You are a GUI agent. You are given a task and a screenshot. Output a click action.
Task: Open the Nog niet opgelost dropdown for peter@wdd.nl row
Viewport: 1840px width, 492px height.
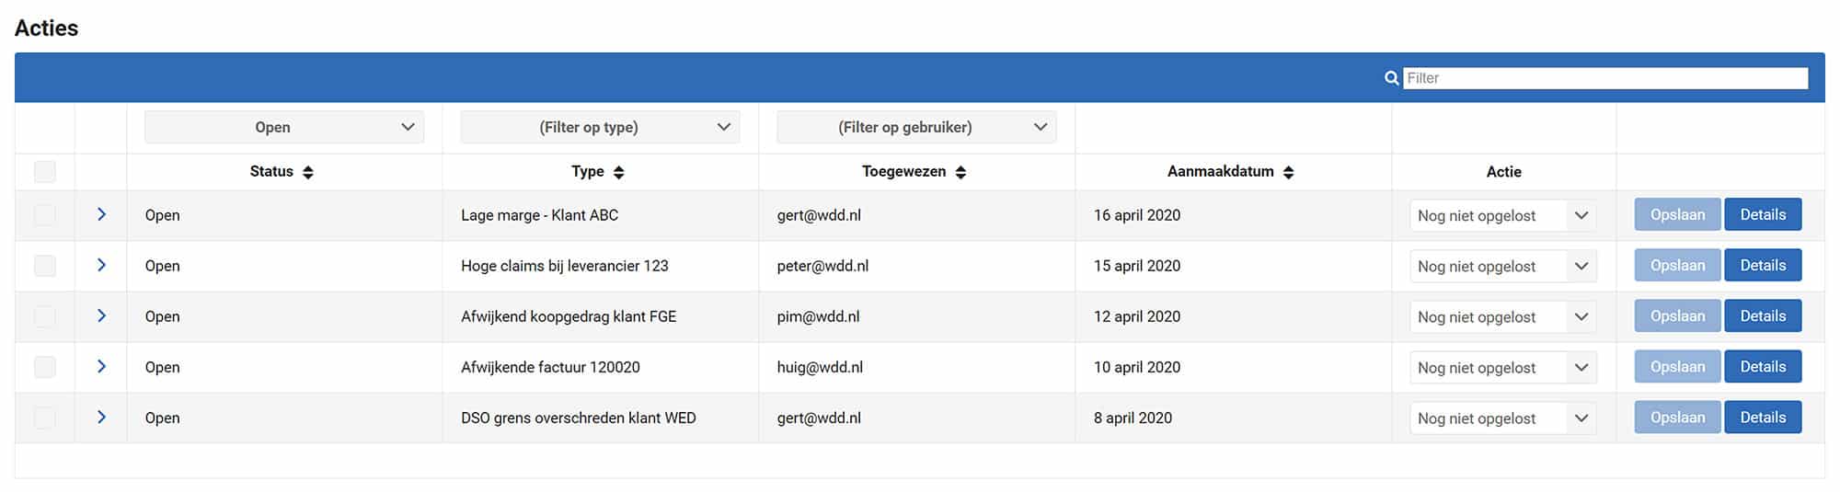point(1503,266)
